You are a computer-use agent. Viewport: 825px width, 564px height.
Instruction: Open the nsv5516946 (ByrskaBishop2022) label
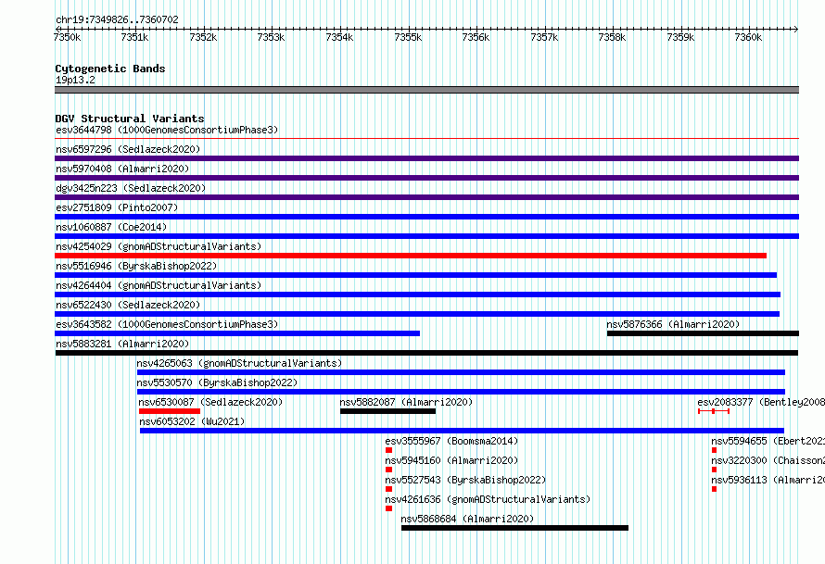[136, 266]
